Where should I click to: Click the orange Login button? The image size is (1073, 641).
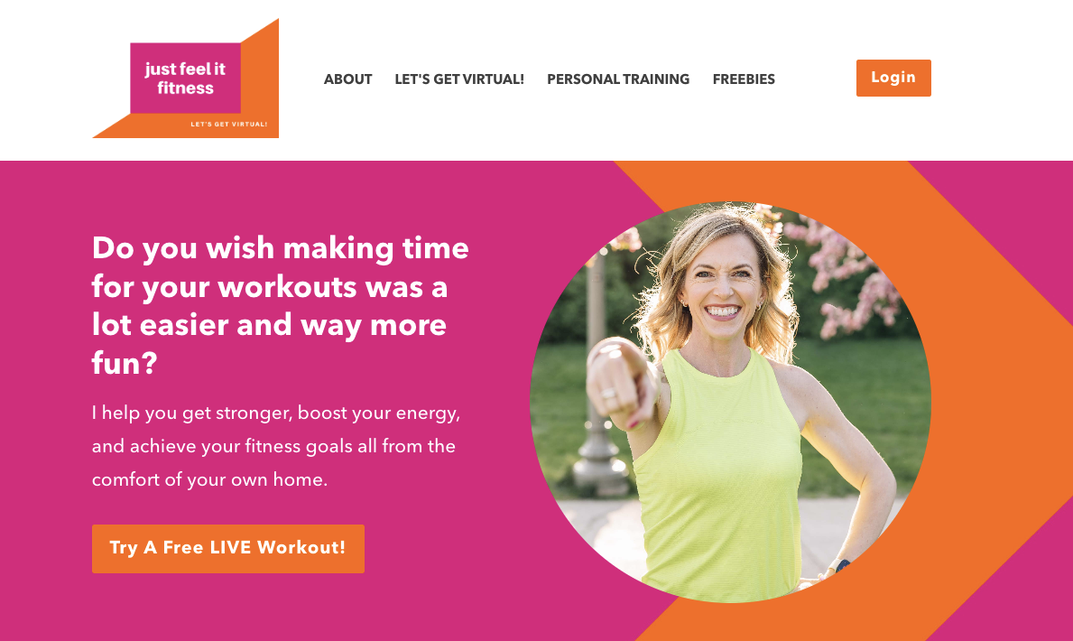[893, 78]
